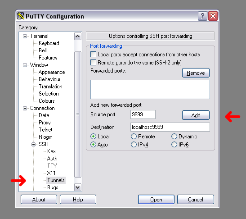246x219 pixels.
Task: Click the Cancel button
Action: [x=196, y=200]
